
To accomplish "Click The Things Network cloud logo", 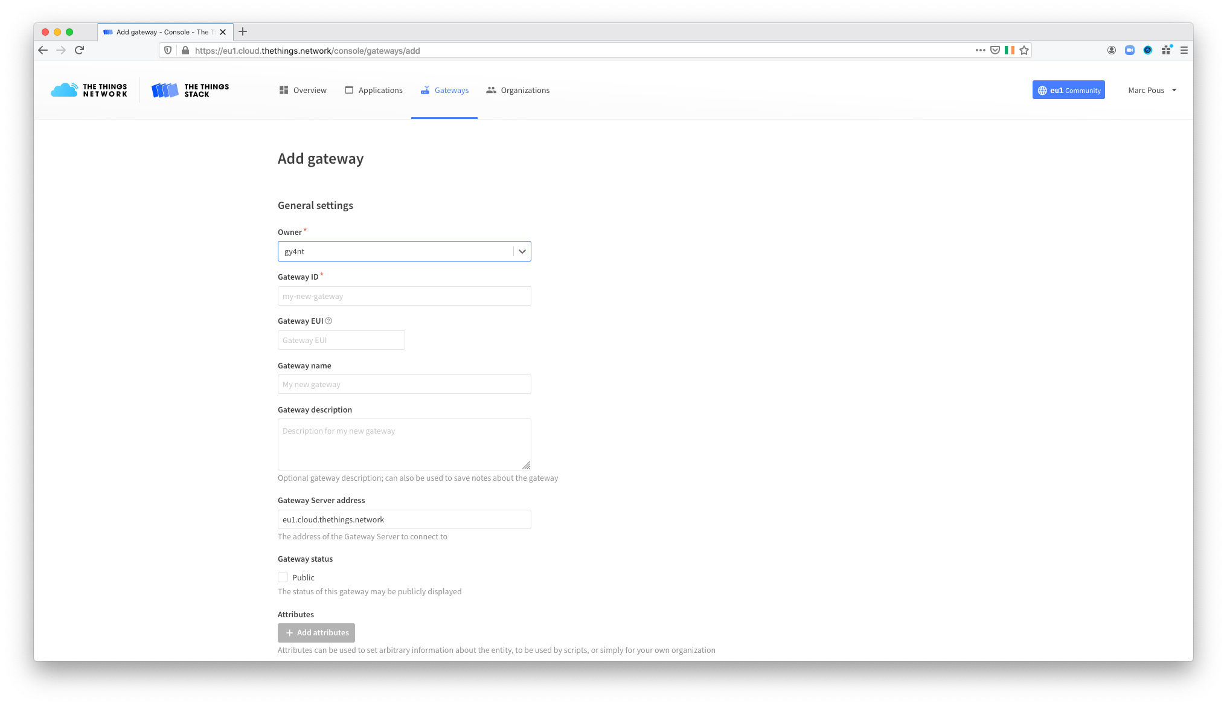I will [65, 90].
